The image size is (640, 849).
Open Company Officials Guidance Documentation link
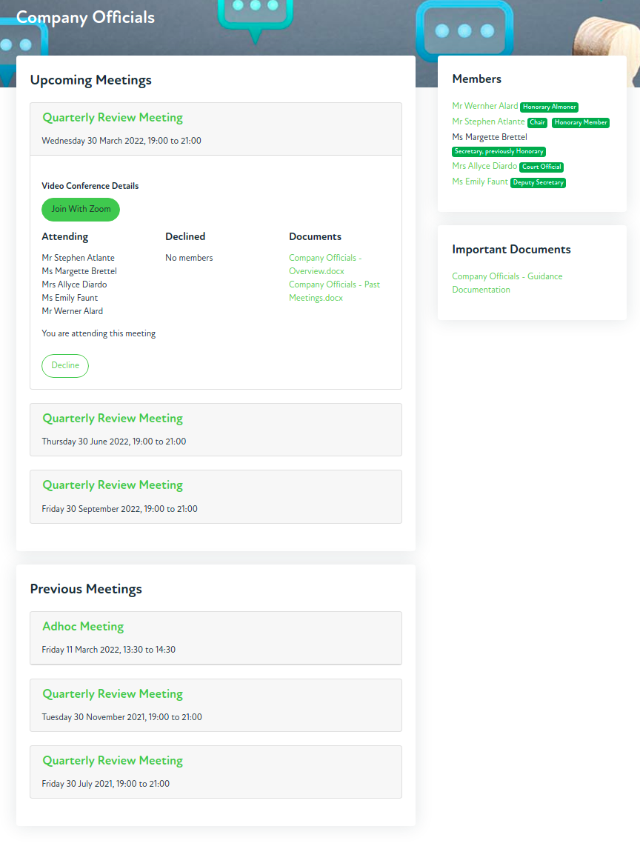coord(507,283)
